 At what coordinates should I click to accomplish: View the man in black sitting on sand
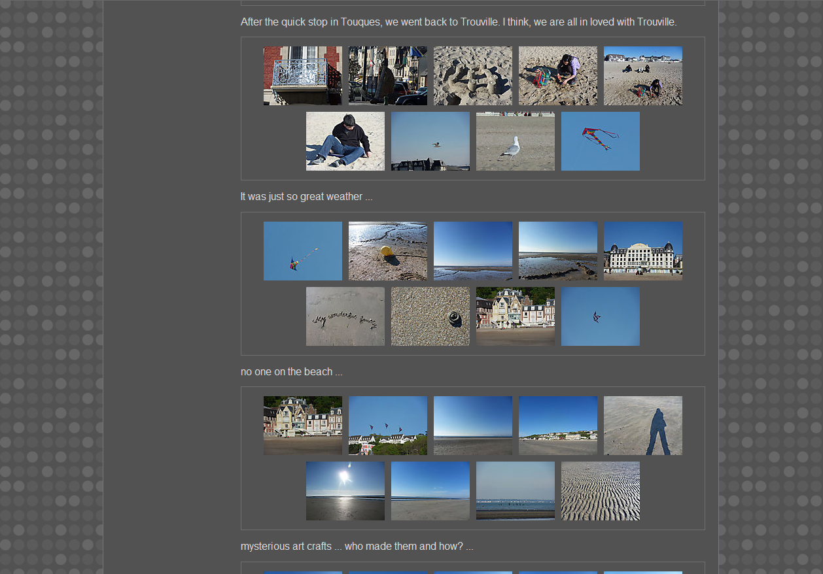pos(345,141)
